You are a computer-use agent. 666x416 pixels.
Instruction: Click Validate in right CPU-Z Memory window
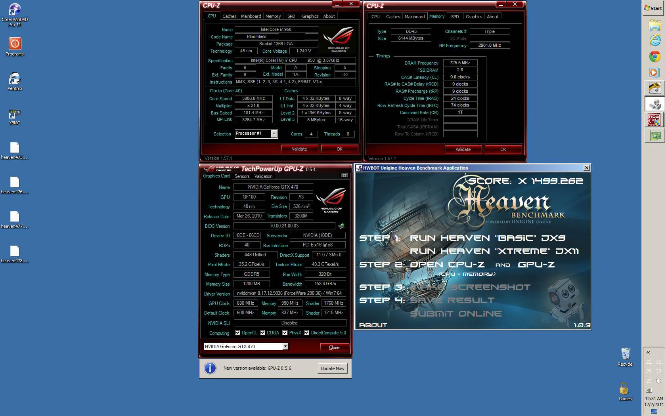463,149
